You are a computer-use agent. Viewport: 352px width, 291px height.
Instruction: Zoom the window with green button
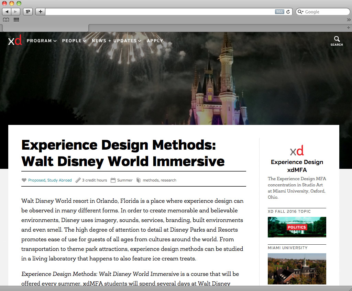(19, 3)
